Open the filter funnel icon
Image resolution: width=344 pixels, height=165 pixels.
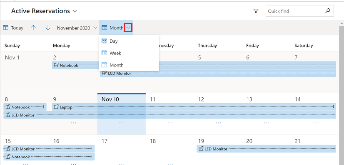tap(256, 11)
